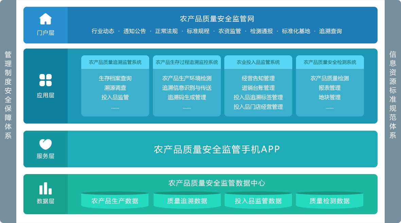401x223 pixels.
Task: Click the 管理制度安全保障体系 vertical sidebar text
Action: (8, 95)
